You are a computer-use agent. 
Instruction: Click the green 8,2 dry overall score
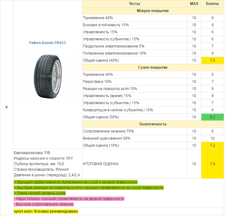212,117
